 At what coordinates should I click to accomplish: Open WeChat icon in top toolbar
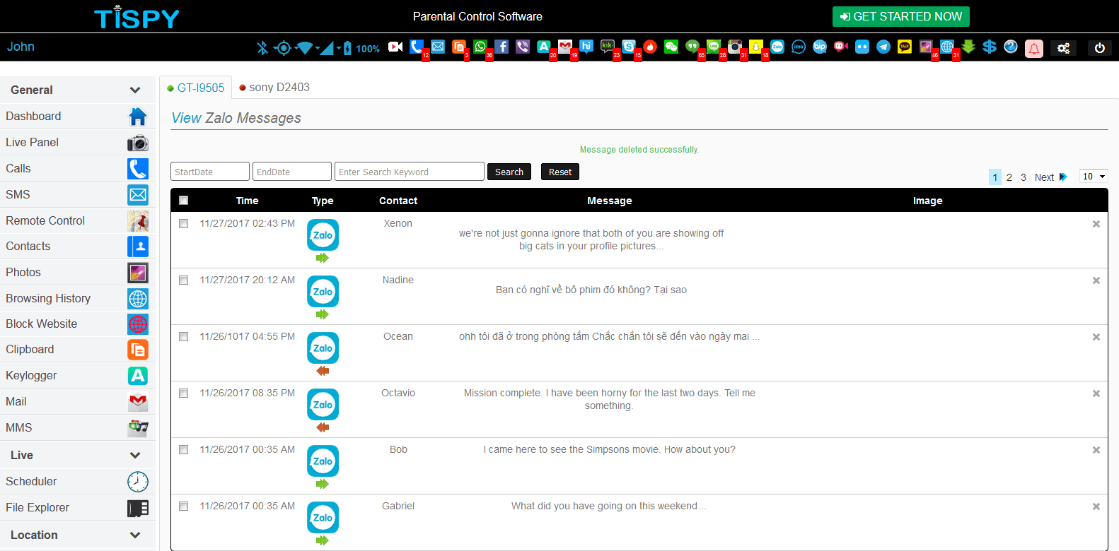tap(671, 47)
